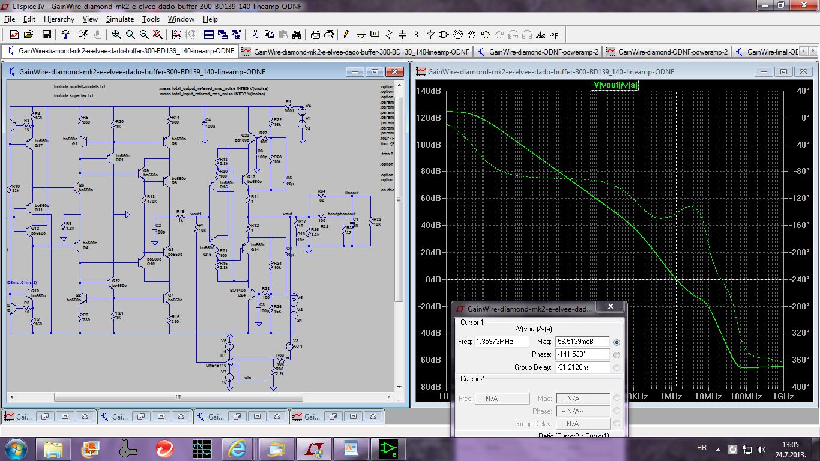The width and height of the screenshot is (820, 461).
Task: Click the Halt hand icon
Action: pyautogui.click(x=98, y=34)
